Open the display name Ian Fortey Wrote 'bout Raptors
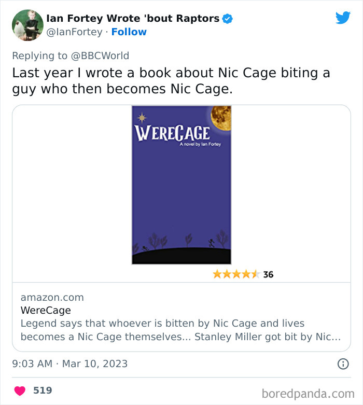This screenshot has width=363, height=405. tap(133, 19)
